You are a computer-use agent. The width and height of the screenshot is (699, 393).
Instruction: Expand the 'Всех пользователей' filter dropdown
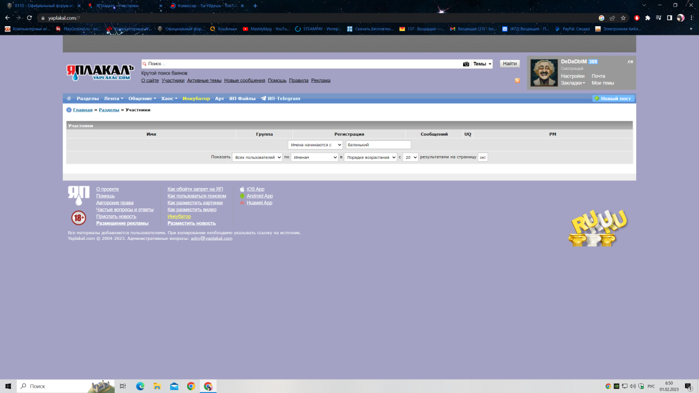coord(257,157)
